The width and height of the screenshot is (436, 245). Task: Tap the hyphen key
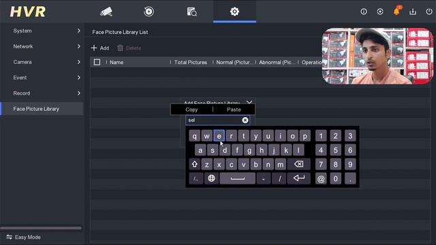coord(264,178)
